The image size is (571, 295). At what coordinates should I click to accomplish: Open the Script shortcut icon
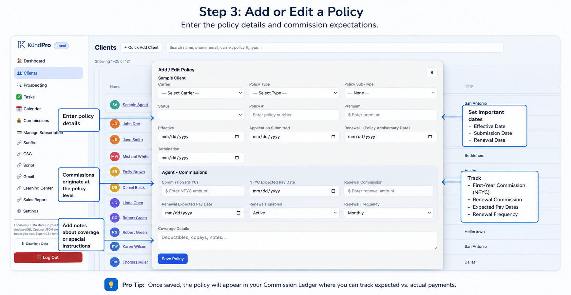pyautogui.click(x=19, y=165)
